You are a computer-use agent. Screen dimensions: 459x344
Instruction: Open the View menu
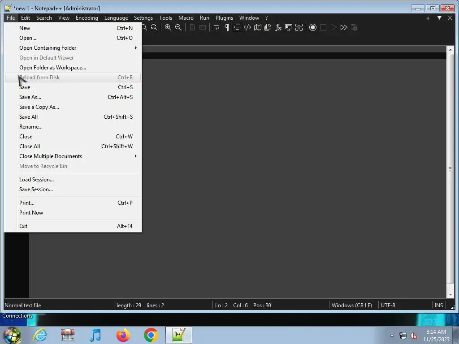64,18
